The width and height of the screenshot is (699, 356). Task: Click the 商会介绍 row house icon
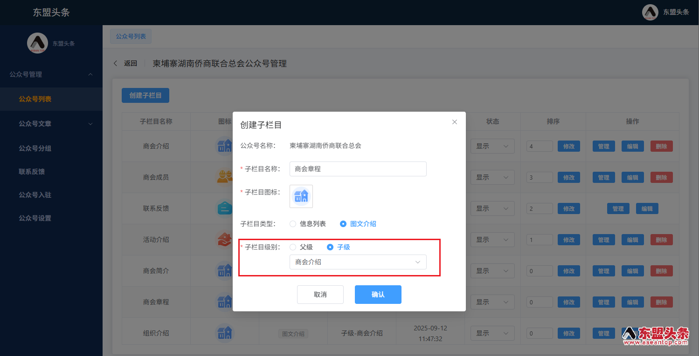(224, 146)
